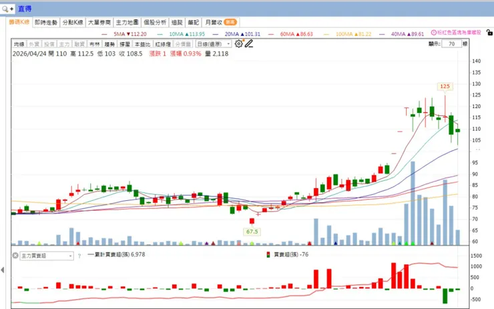Click the 67.5 low price label
Image resolution: width=494 pixels, height=309 pixels.
252,232
